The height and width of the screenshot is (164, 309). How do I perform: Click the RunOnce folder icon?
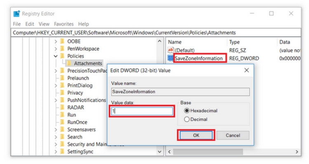pyautogui.click(x=62, y=122)
